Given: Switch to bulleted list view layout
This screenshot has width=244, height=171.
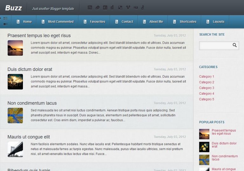Looking at the screenshot, I should tap(6, 18).
